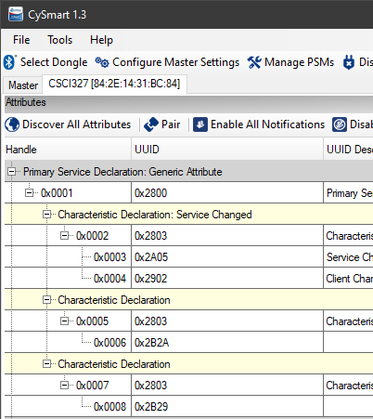The image size is (373, 419).
Task: Click the CySmart app icon in title bar
Action: 16,14
